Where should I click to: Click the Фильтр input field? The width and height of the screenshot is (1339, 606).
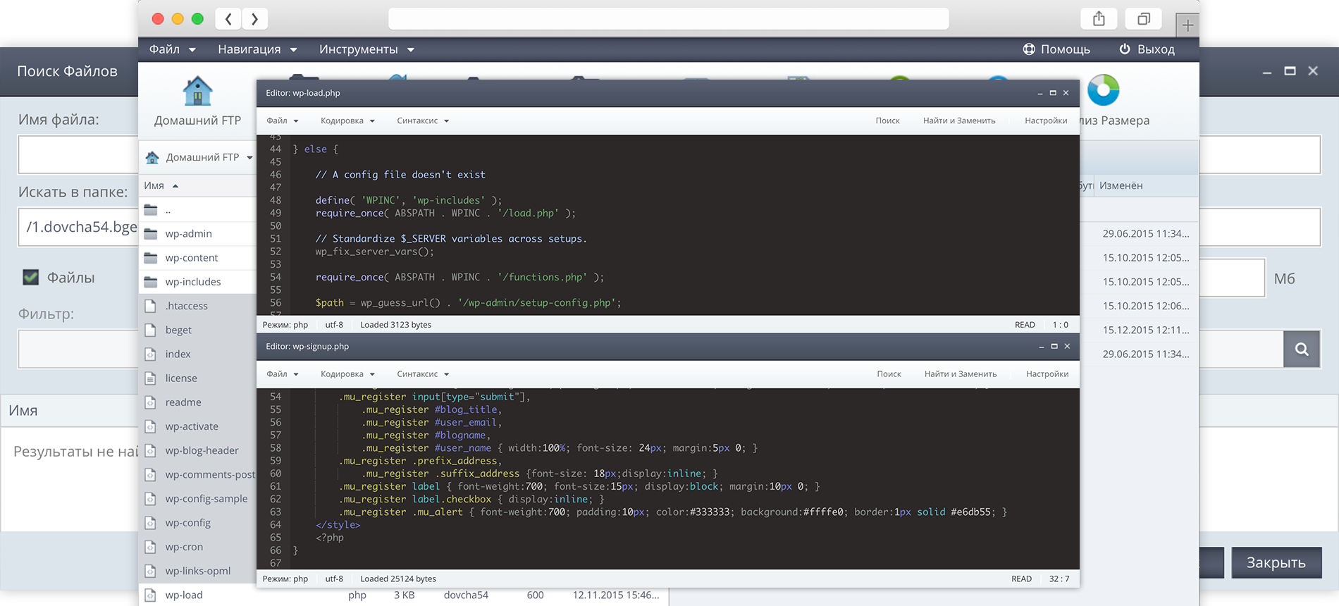(78, 349)
